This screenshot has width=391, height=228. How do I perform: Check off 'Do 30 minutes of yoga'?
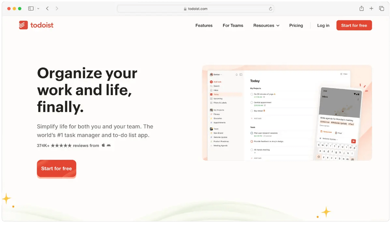[x=252, y=94]
